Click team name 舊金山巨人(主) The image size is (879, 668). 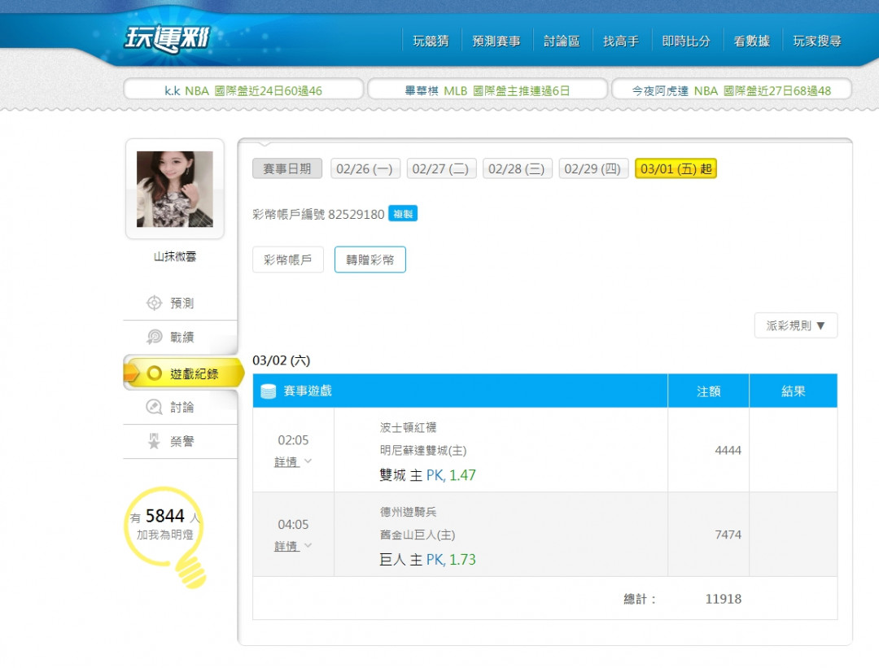pos(418,535)
